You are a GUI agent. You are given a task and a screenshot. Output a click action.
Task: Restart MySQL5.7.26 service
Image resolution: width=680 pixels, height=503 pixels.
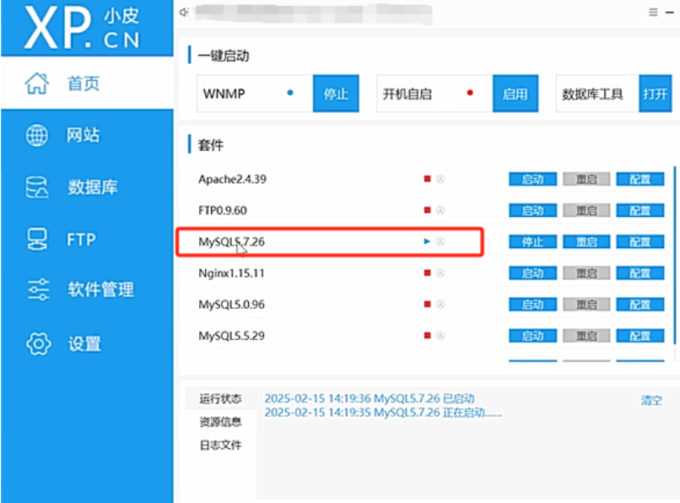pos(586,241)
